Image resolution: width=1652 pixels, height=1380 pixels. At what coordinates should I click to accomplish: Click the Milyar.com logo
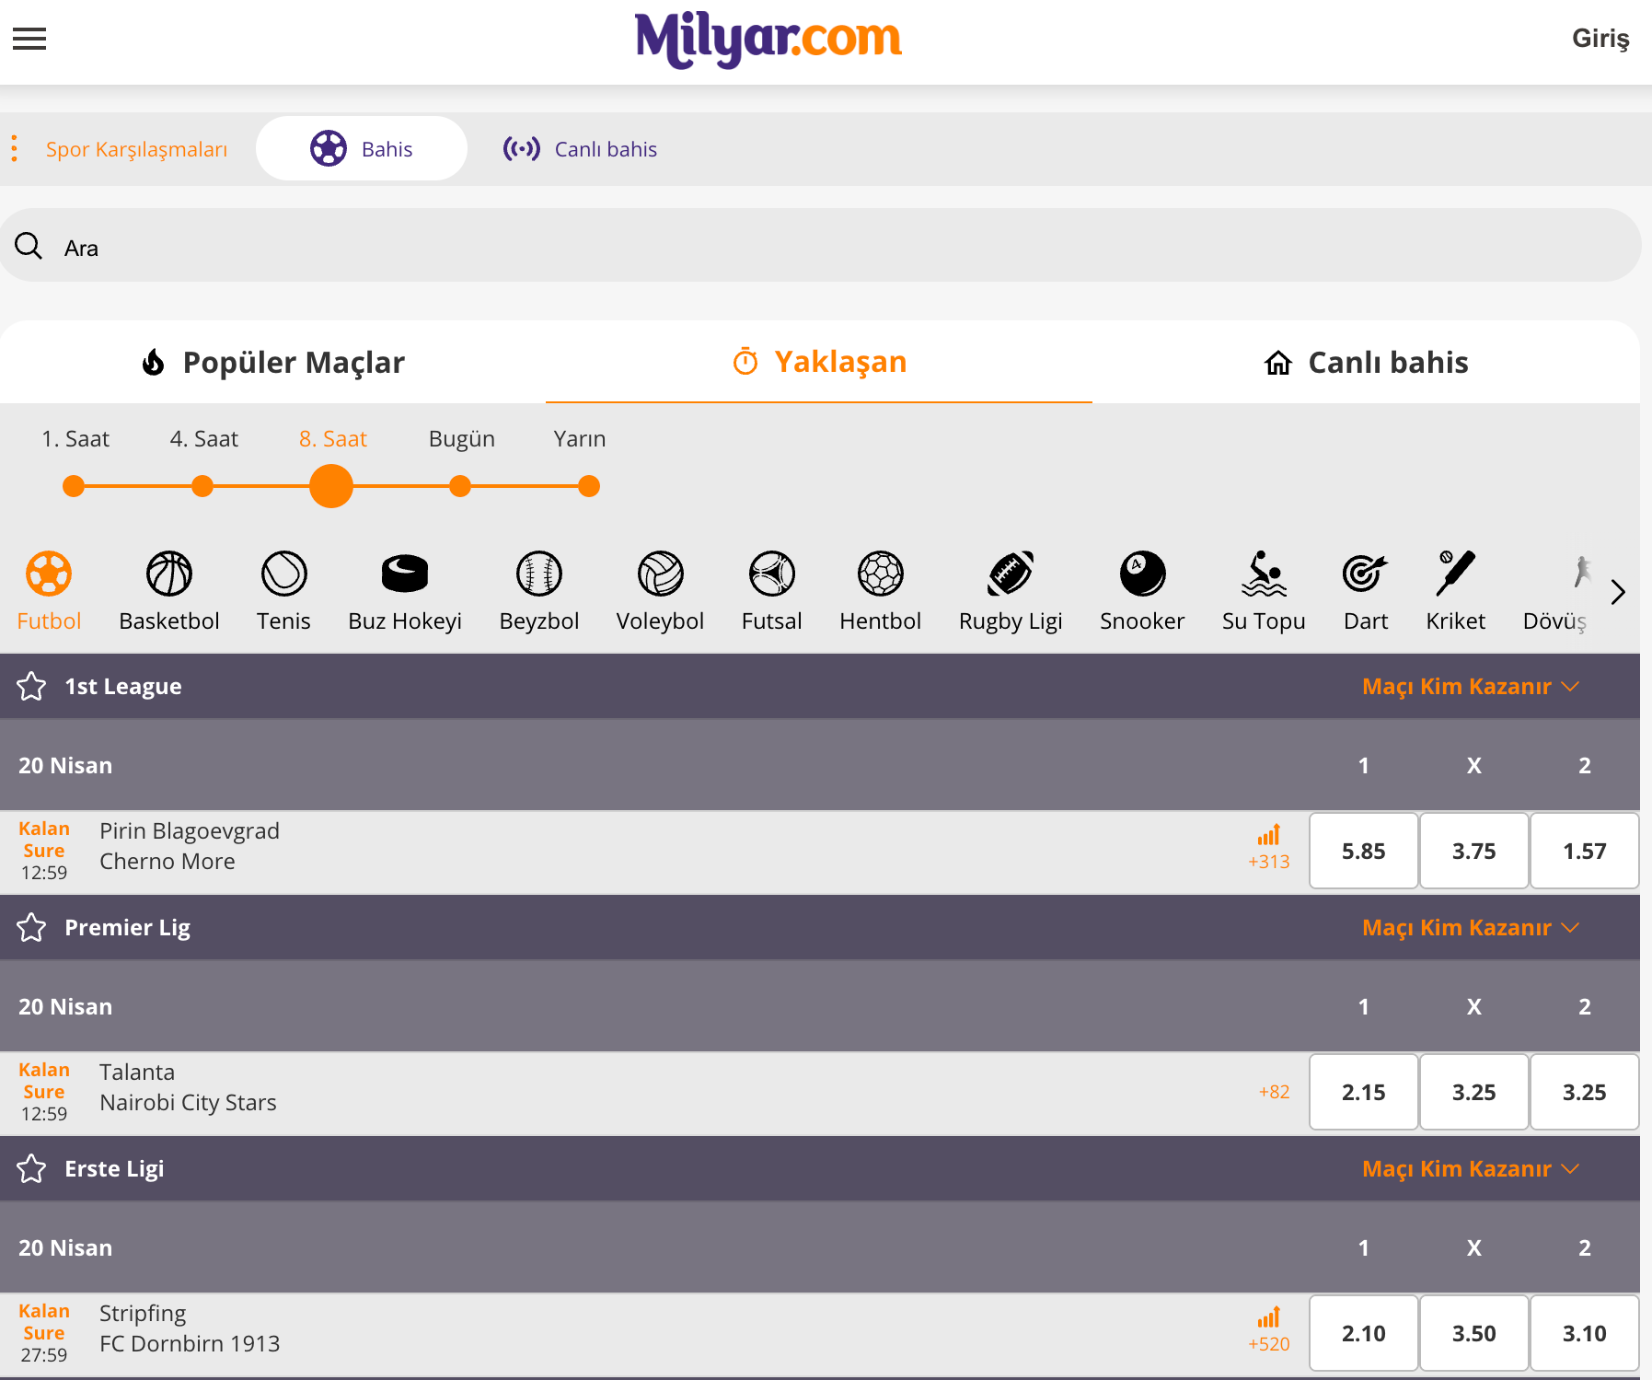768,40
